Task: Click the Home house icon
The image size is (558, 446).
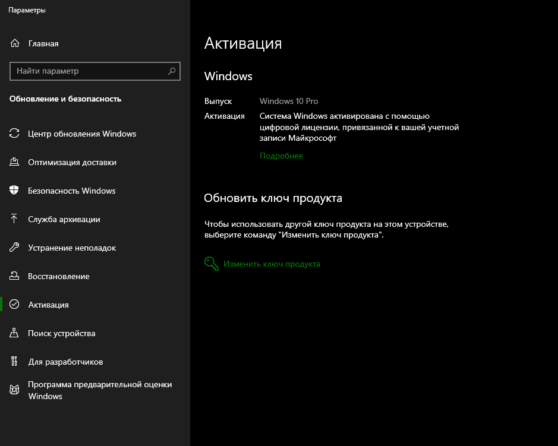Action: (x=15, y=43)
